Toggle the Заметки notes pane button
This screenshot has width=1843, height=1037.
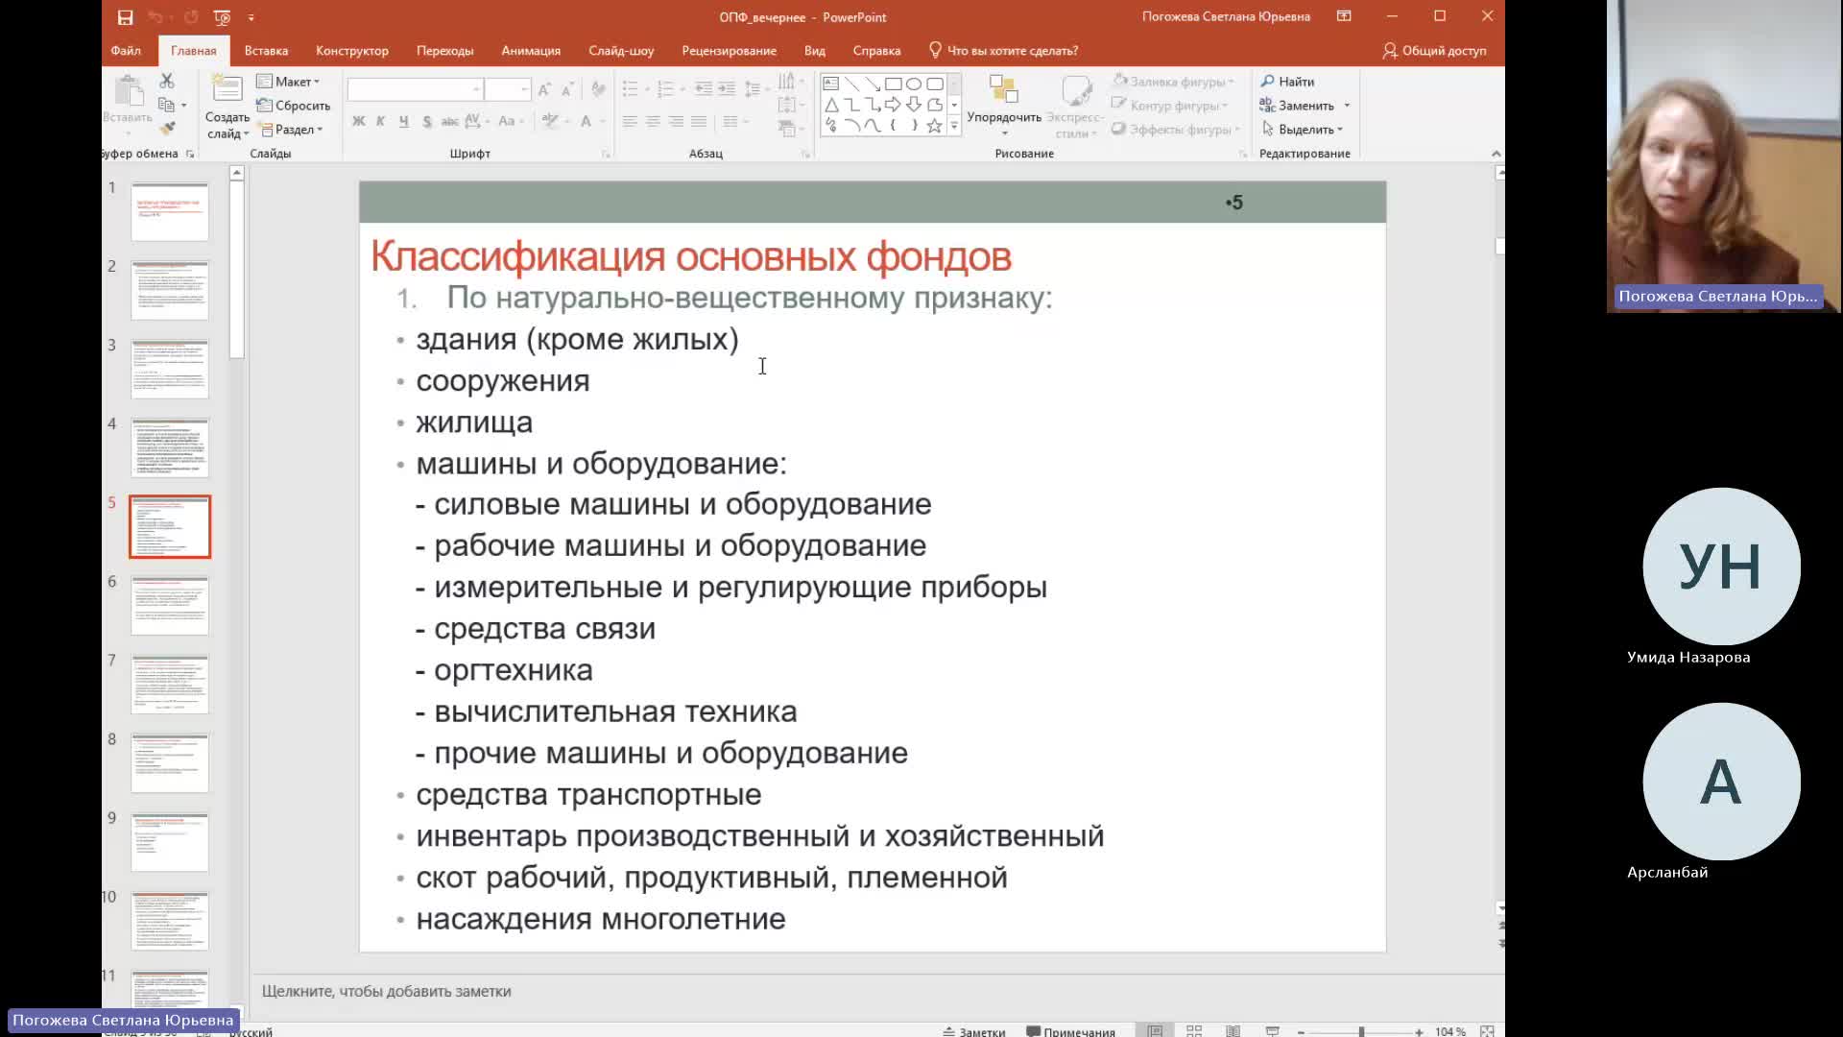(973, 1031)
